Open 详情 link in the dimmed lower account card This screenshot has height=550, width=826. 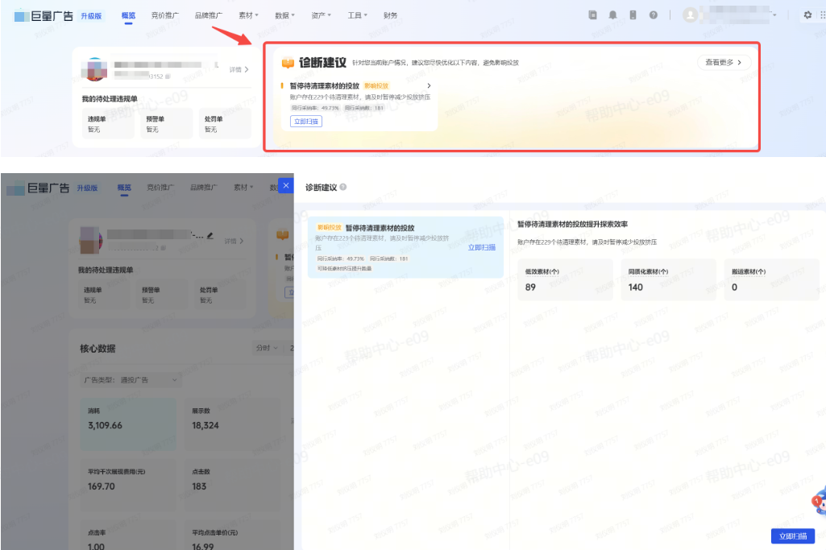(x=234, y=241)
